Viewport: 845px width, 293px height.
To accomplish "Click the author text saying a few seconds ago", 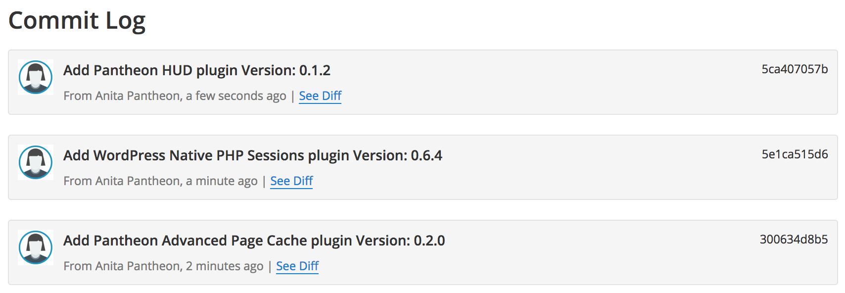I will click(x=175, y=96).
